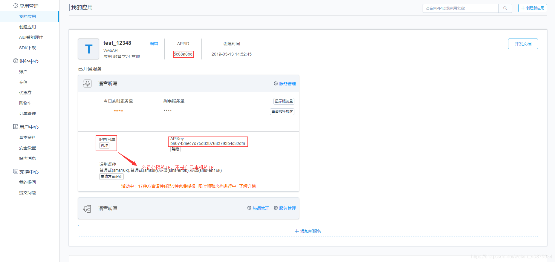Click the 语音听写 microphone icon

[x=87, y=83]
